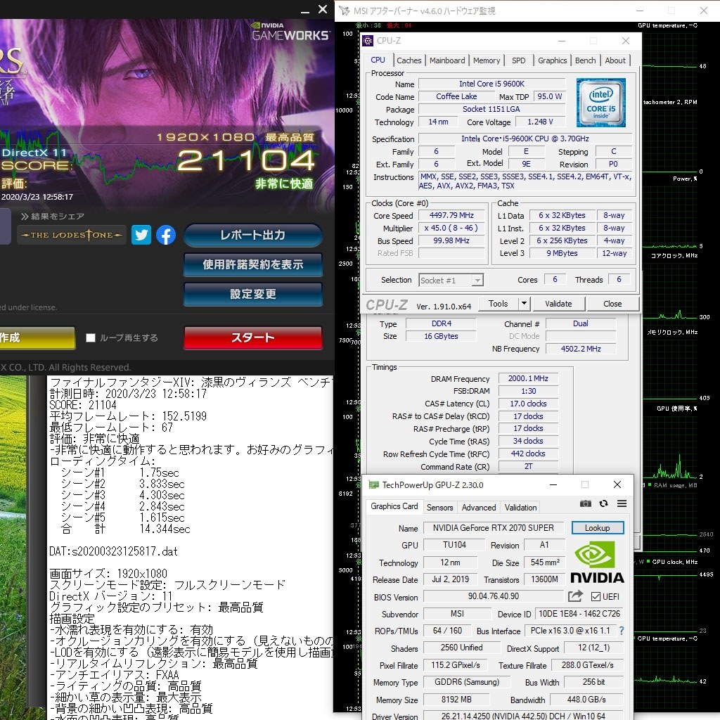The width and height of the screenshot is (720, 720).
Task: Refresh GPU-Z data
Action: (604, 503)
